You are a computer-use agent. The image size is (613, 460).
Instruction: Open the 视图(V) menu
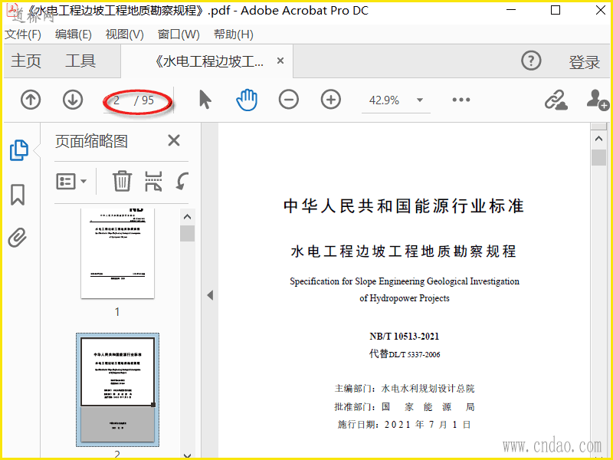[124, 34]
